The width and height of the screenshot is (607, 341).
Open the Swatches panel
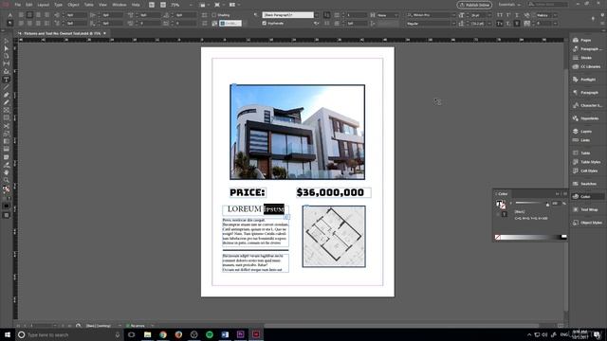(x=586, y=184)
